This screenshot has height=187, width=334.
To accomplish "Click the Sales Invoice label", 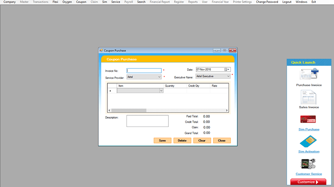I will tap(309, 107).
